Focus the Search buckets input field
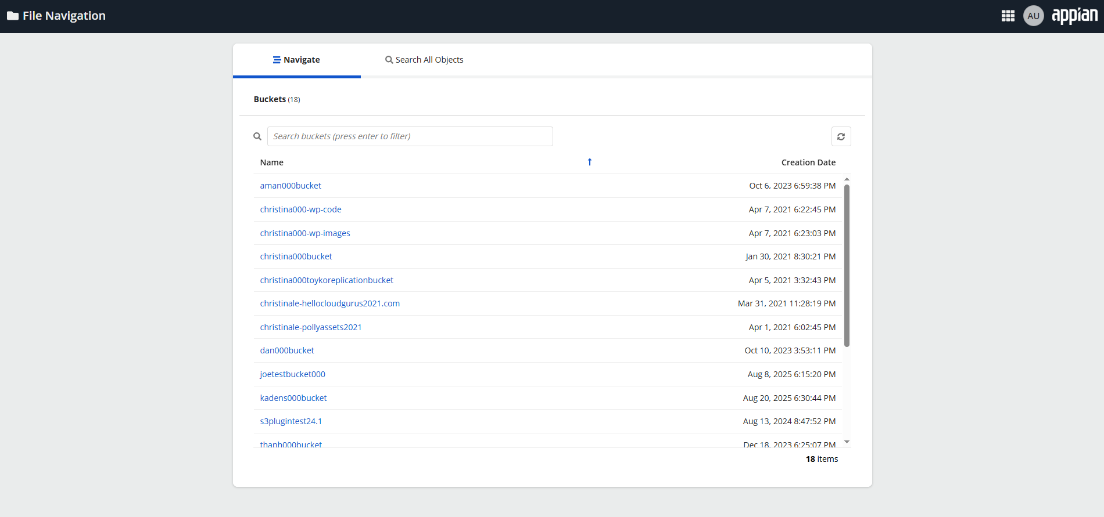Image resolution: width=1104 pixels, height=517 pixels. point(410,136)
